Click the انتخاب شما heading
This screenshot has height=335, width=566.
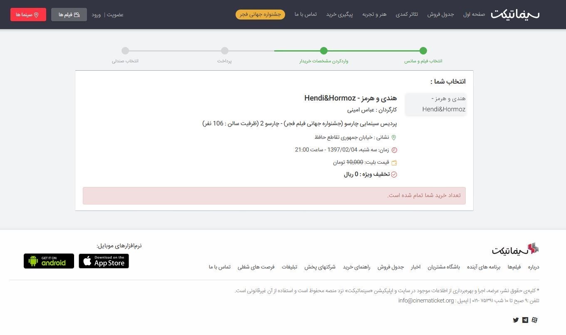pos(448,81)
